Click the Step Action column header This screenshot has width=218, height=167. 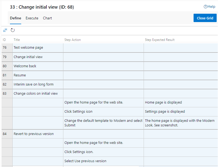72,40
